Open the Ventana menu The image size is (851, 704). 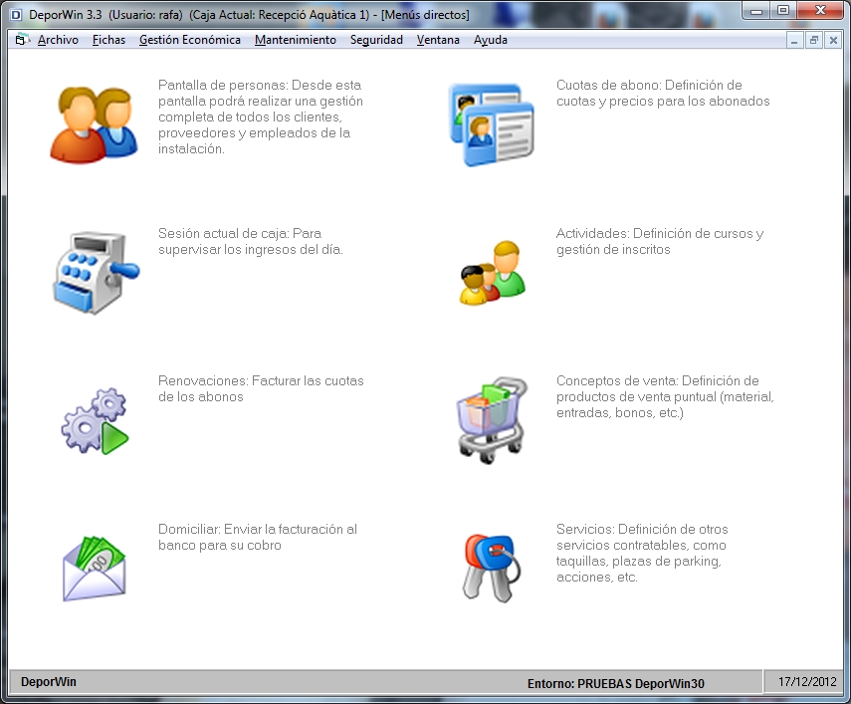click(438, 40)
